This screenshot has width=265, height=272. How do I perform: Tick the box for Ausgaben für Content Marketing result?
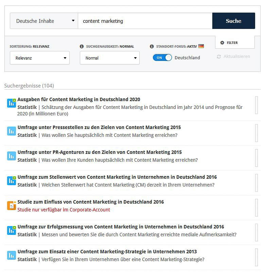point(257,105)
